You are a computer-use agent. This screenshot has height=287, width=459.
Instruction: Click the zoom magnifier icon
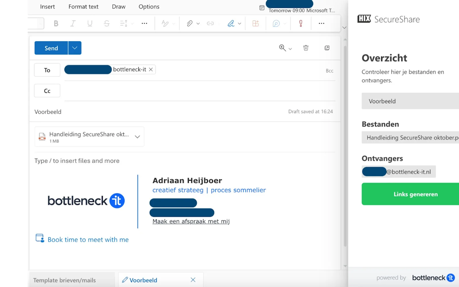(x=282, y=48)
